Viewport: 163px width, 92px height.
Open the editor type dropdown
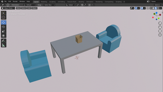pyautogui.click(x=3, y=5)
